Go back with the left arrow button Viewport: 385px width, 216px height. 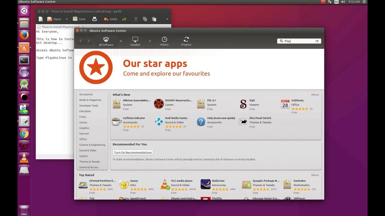pos(80,41)
